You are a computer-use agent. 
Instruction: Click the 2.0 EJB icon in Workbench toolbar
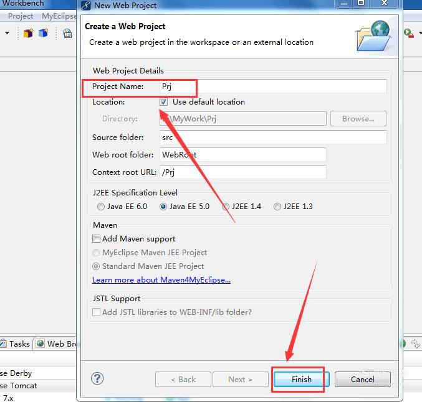click(67, 34)
